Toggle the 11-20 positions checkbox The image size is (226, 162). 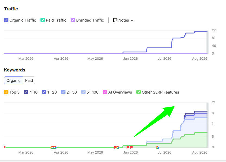44,92
